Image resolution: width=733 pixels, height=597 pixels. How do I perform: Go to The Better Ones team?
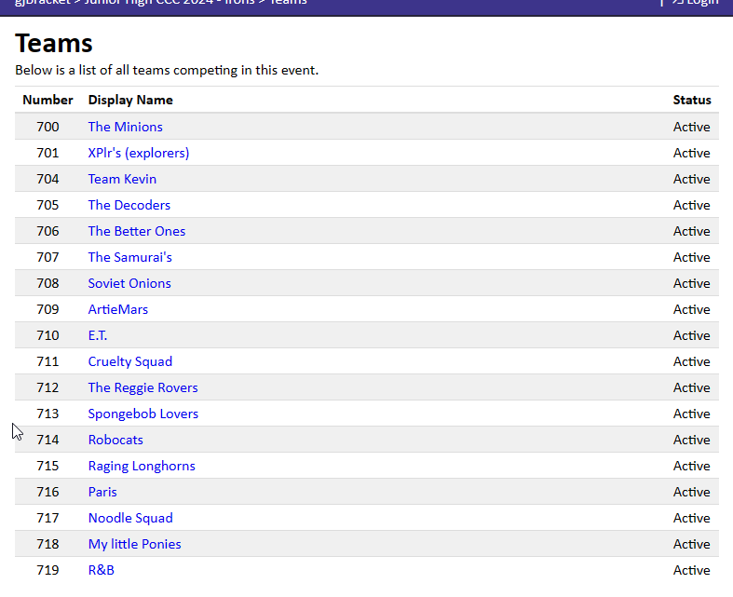click(x=136, y=231)
